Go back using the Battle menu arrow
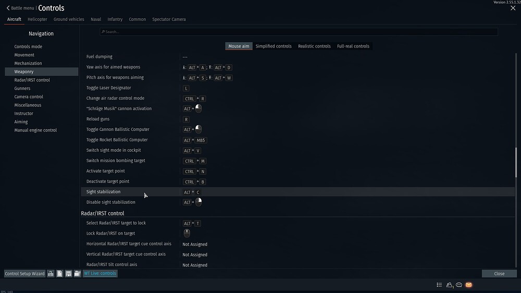Screen dimensions: 521x293 [x=8, y=8]
